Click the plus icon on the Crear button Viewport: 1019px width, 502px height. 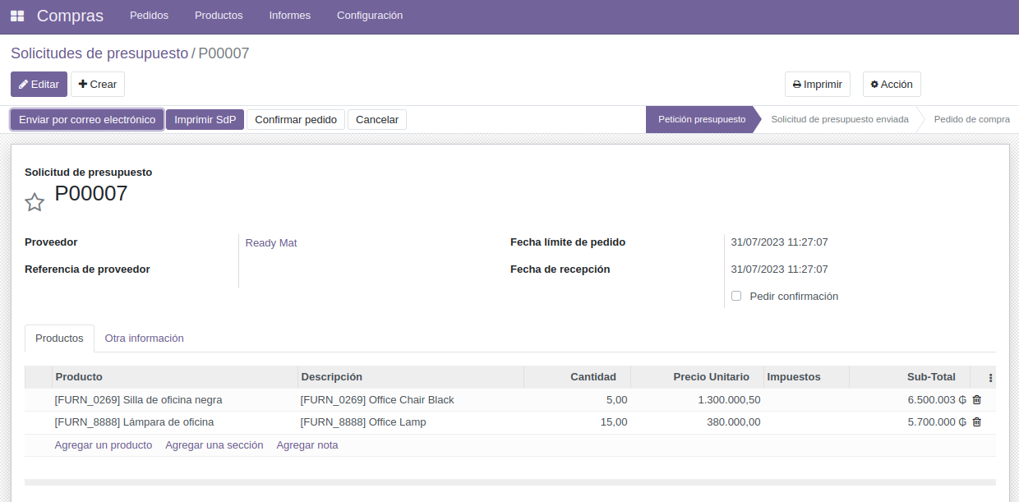point(81,84)
